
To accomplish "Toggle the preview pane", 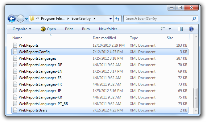I will (x=180, y=29).
